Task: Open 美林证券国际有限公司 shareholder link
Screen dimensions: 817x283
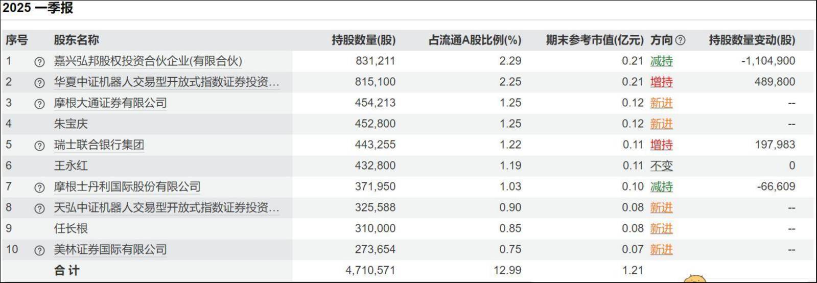Action: (110, 250)
